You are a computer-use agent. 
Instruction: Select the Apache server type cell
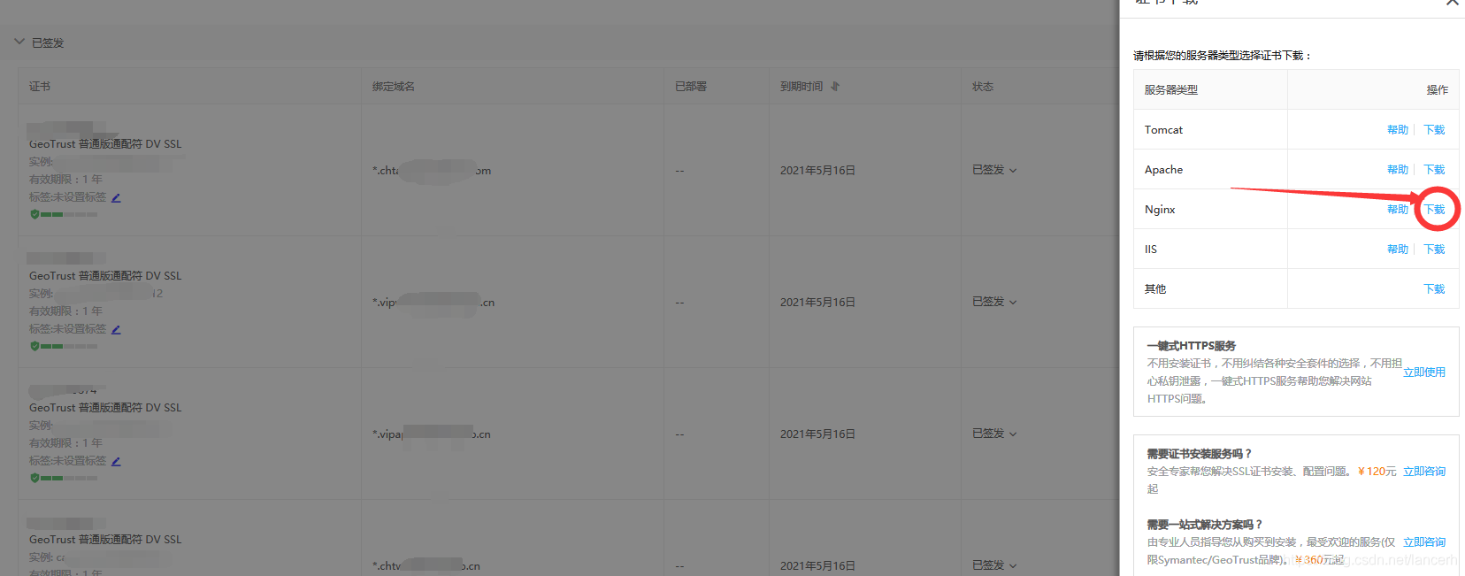1210,170
